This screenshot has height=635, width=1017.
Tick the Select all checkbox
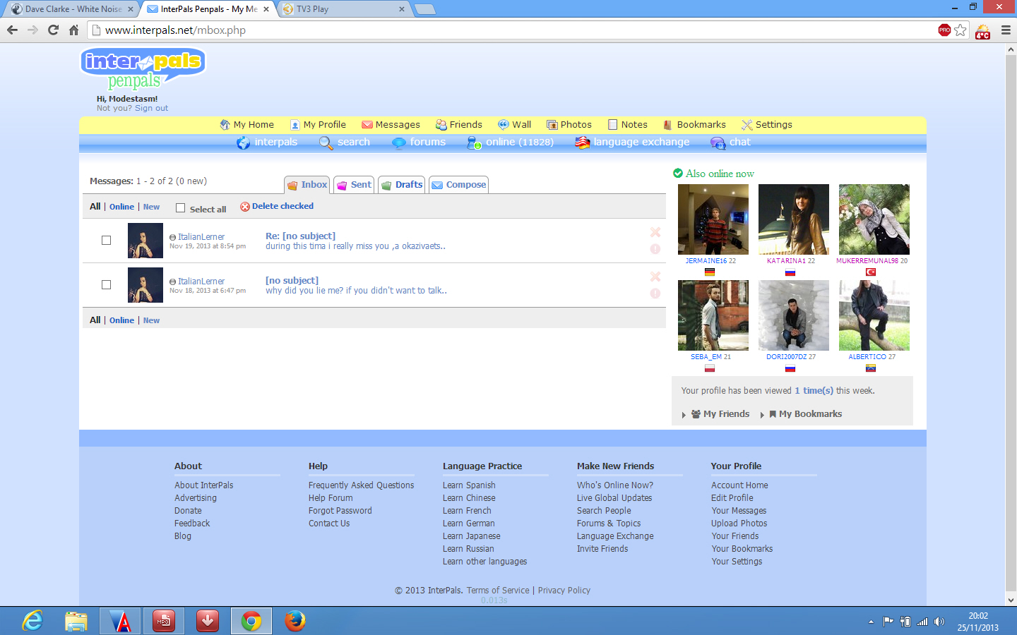coord(180,208)
